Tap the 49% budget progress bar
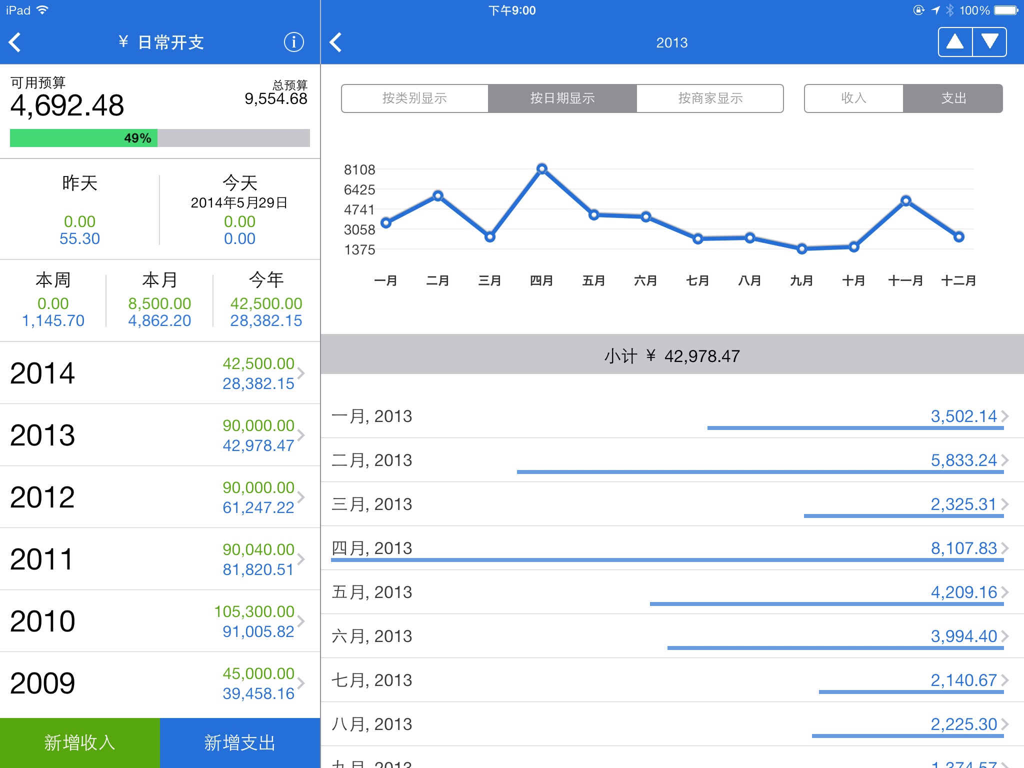 point(160,138)
